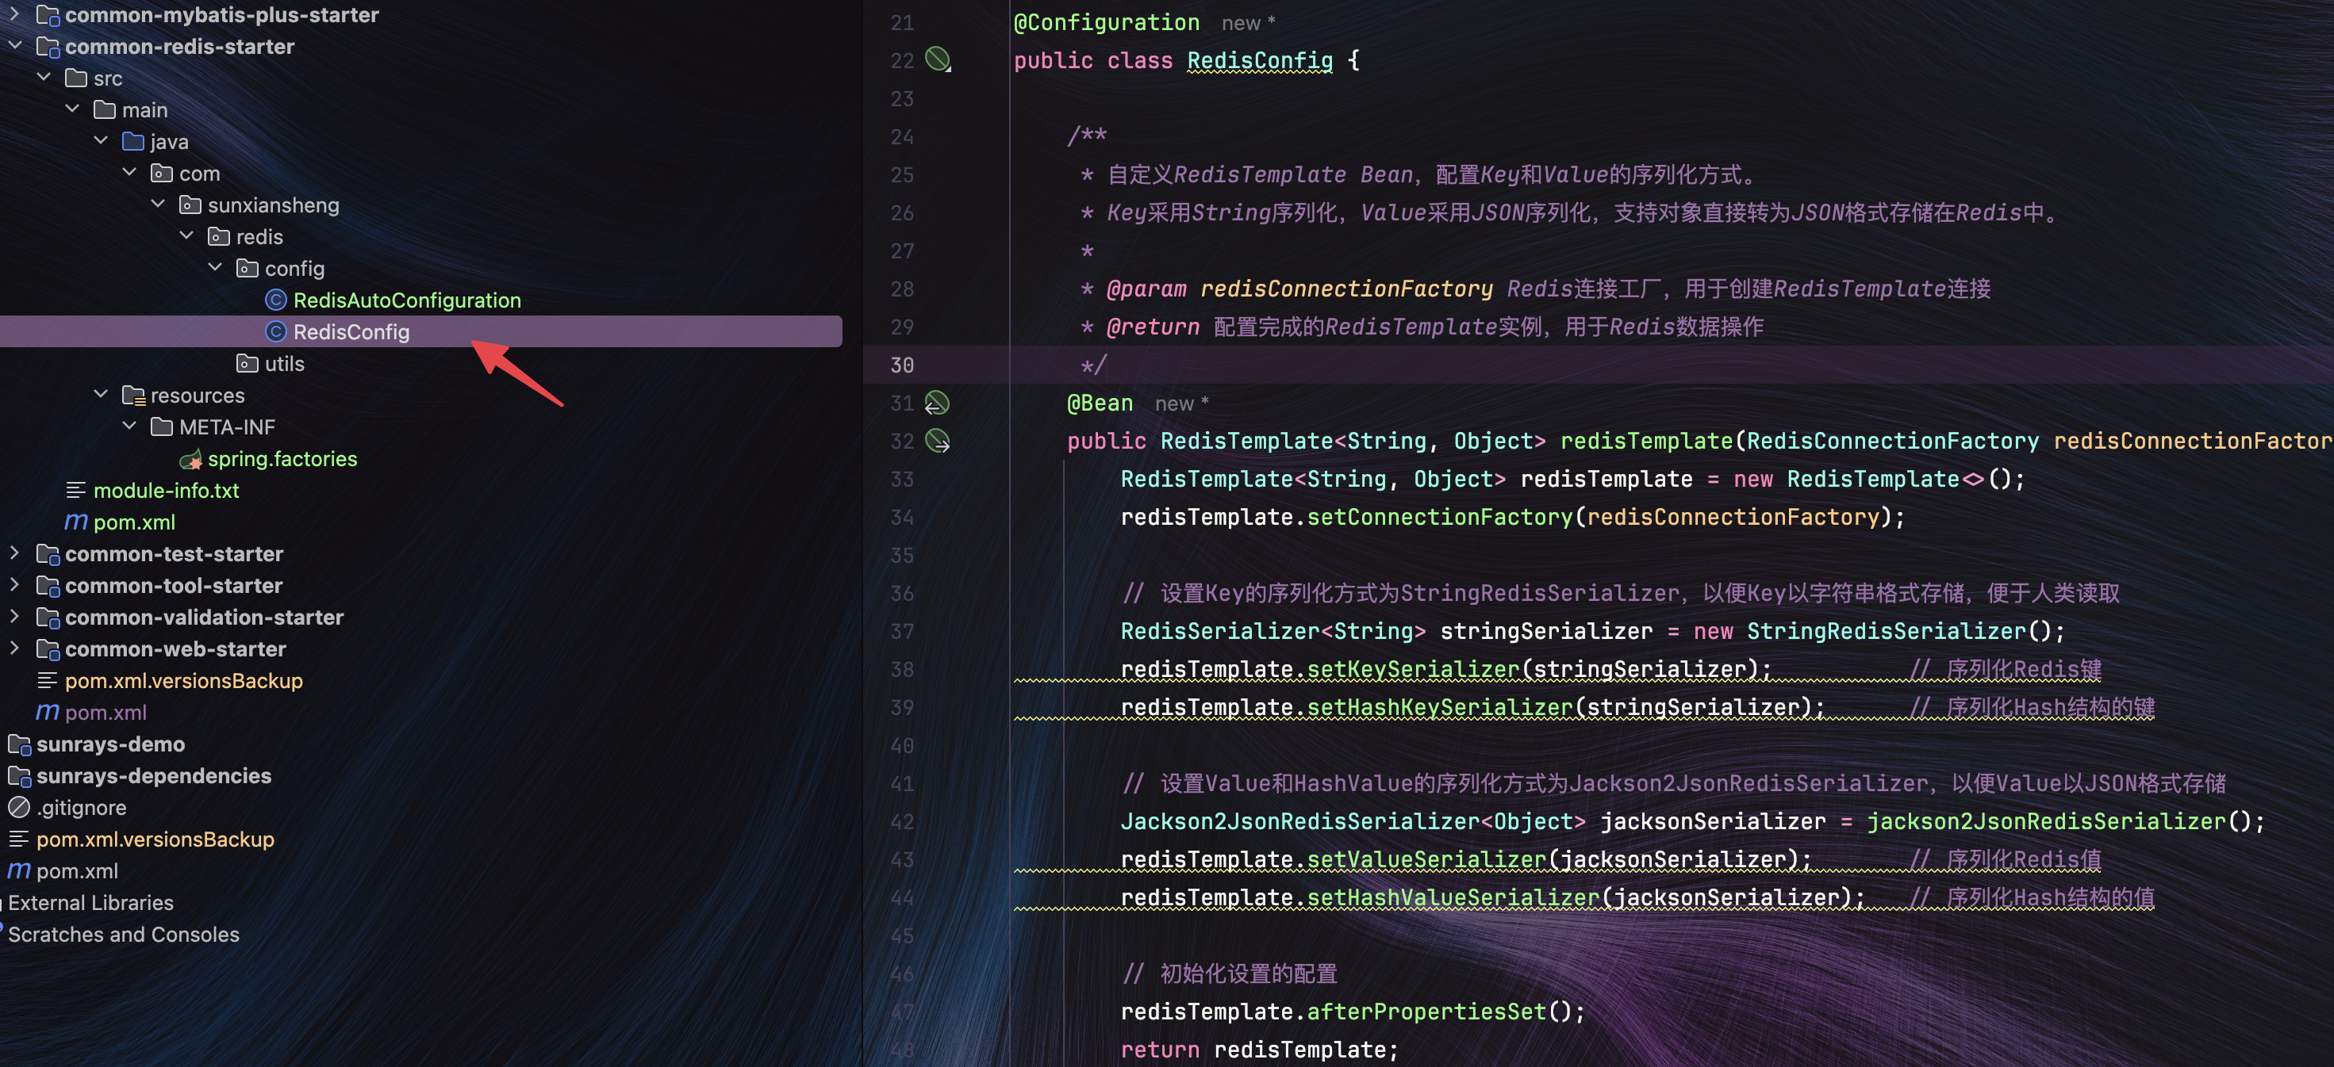The width and height of the screenshot is (2334, 1067).
Task: Collapse the src folder
Action: point(44,78)
